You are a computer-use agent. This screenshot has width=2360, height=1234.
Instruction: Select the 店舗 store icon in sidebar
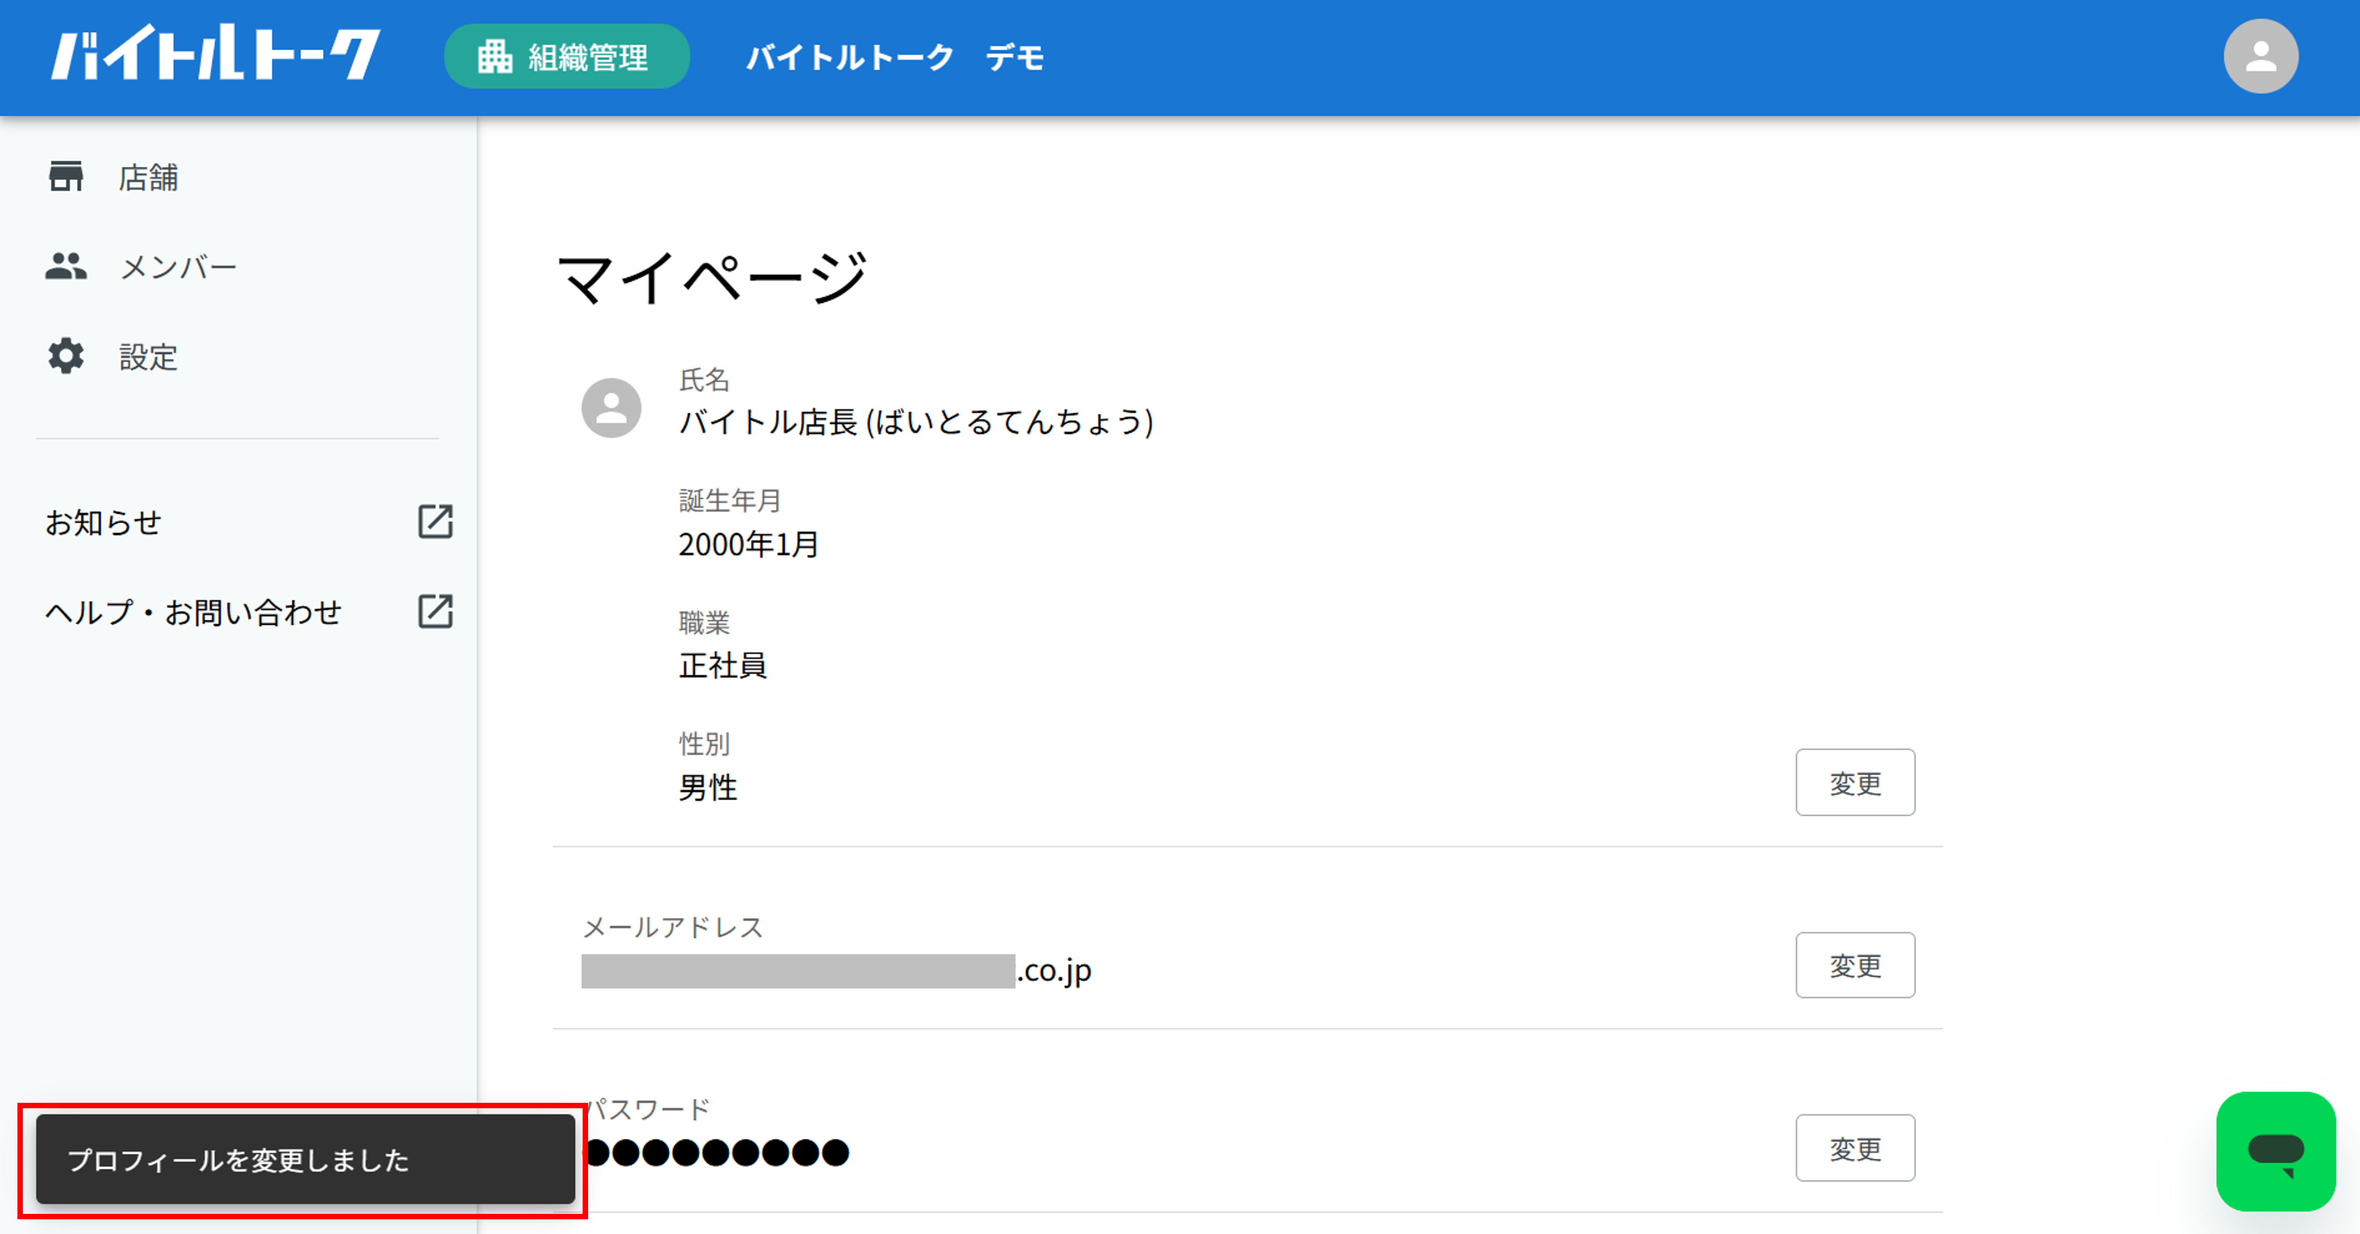pos(66,177)
